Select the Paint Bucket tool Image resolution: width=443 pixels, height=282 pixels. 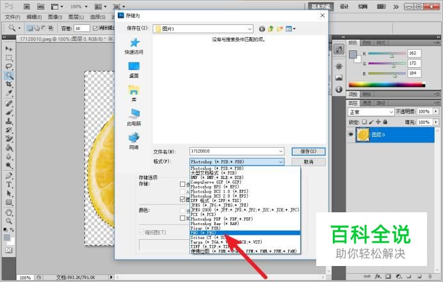(9, 148)
